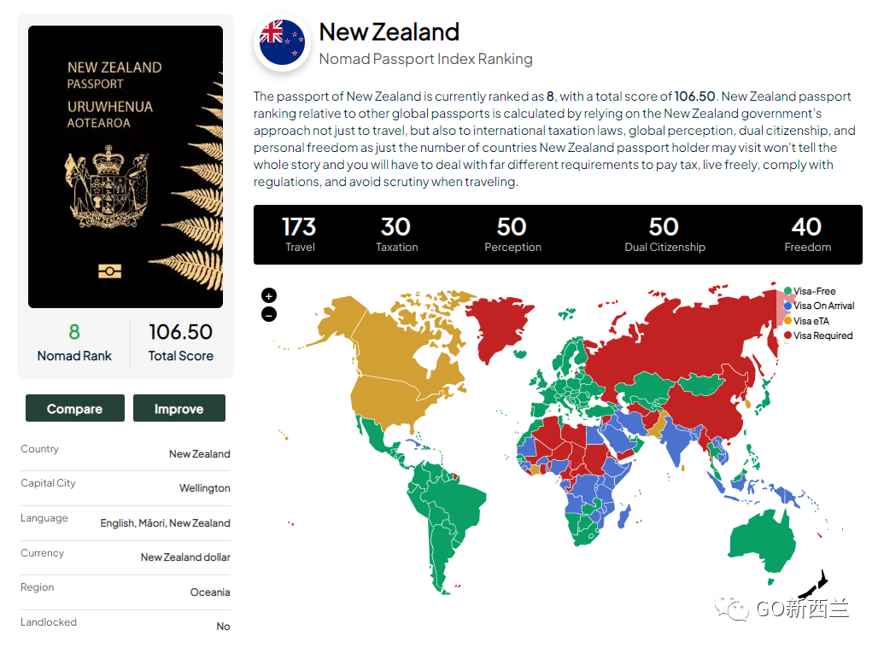This screenshot has width=878, height=647.
Task: Click China on the world map
Action: 708,409
